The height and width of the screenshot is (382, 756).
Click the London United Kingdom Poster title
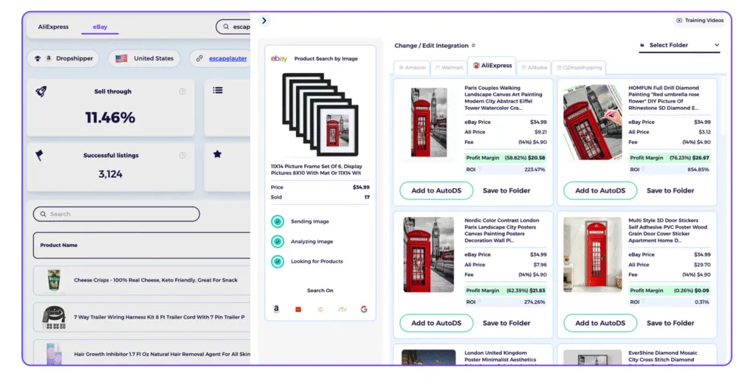[x=500, y=356]
